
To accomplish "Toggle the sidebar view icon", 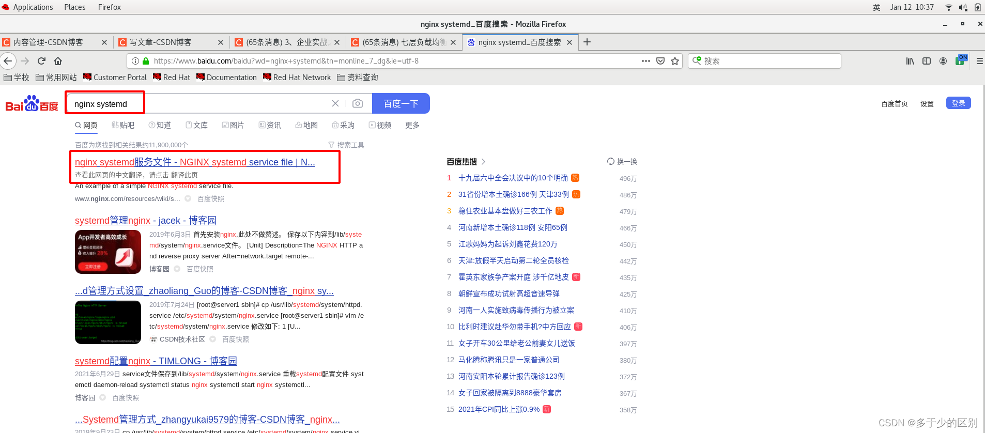I will point(927,61).
